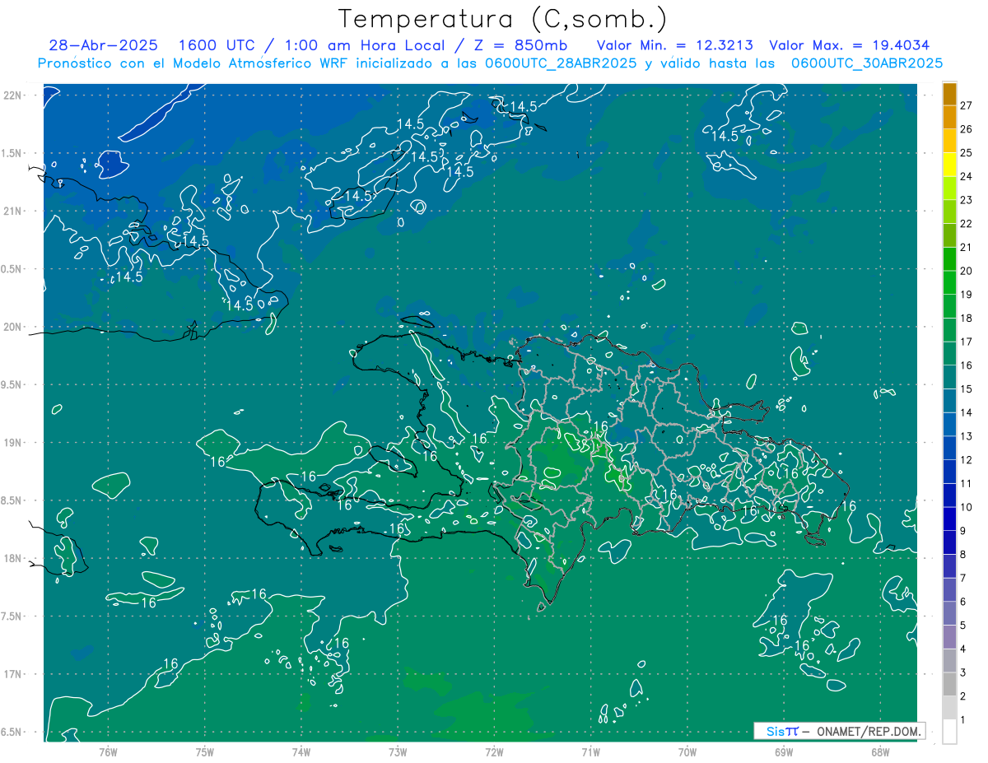Click the "0600UTC_28ABR2025" initialization time
Screen dimensions: 988x763
click(x=562, y=63)
